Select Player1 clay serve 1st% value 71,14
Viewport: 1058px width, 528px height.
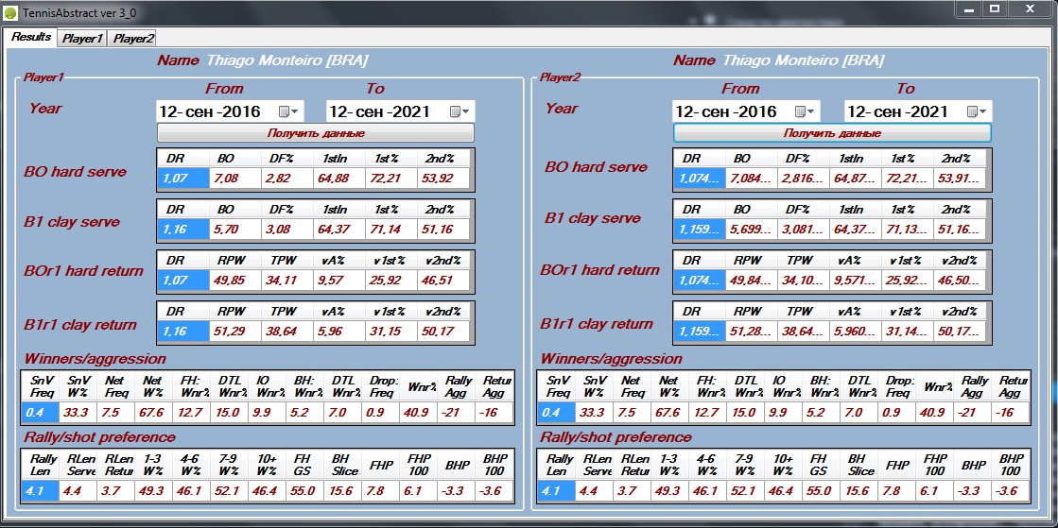pyautogui.click(x=391, y=230)
